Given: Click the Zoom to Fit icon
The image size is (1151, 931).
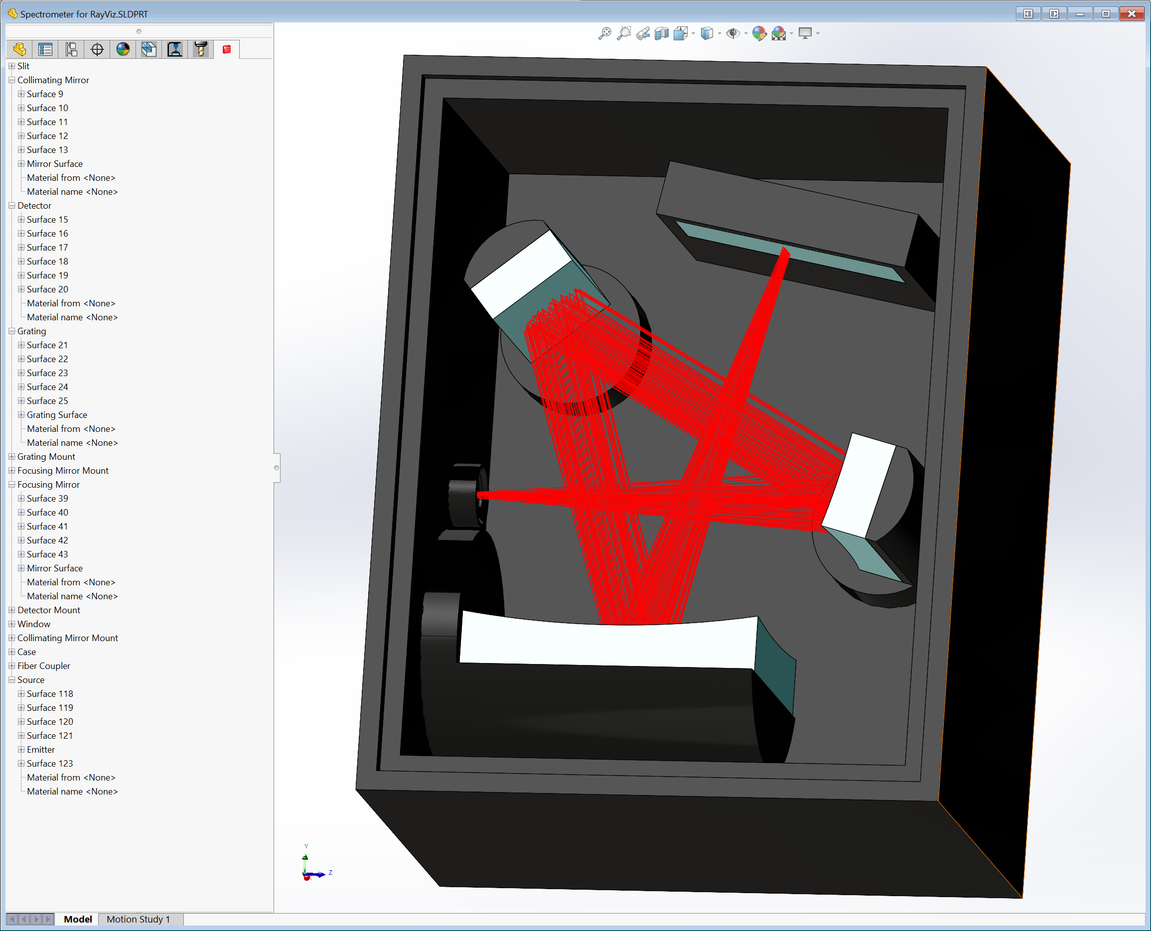Looking at the screenshot, I should (604, 33).
